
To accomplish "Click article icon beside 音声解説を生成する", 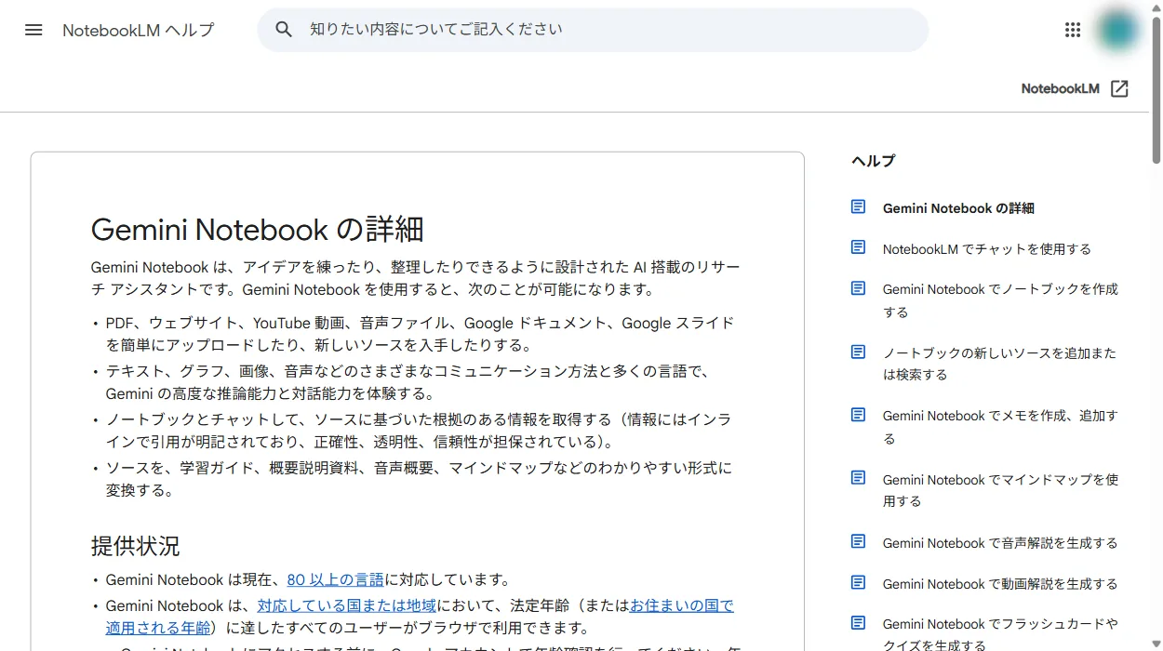I will (859, 541).
